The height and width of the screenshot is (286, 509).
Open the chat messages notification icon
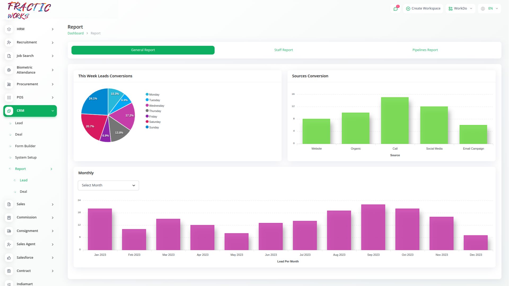(396, 9)
